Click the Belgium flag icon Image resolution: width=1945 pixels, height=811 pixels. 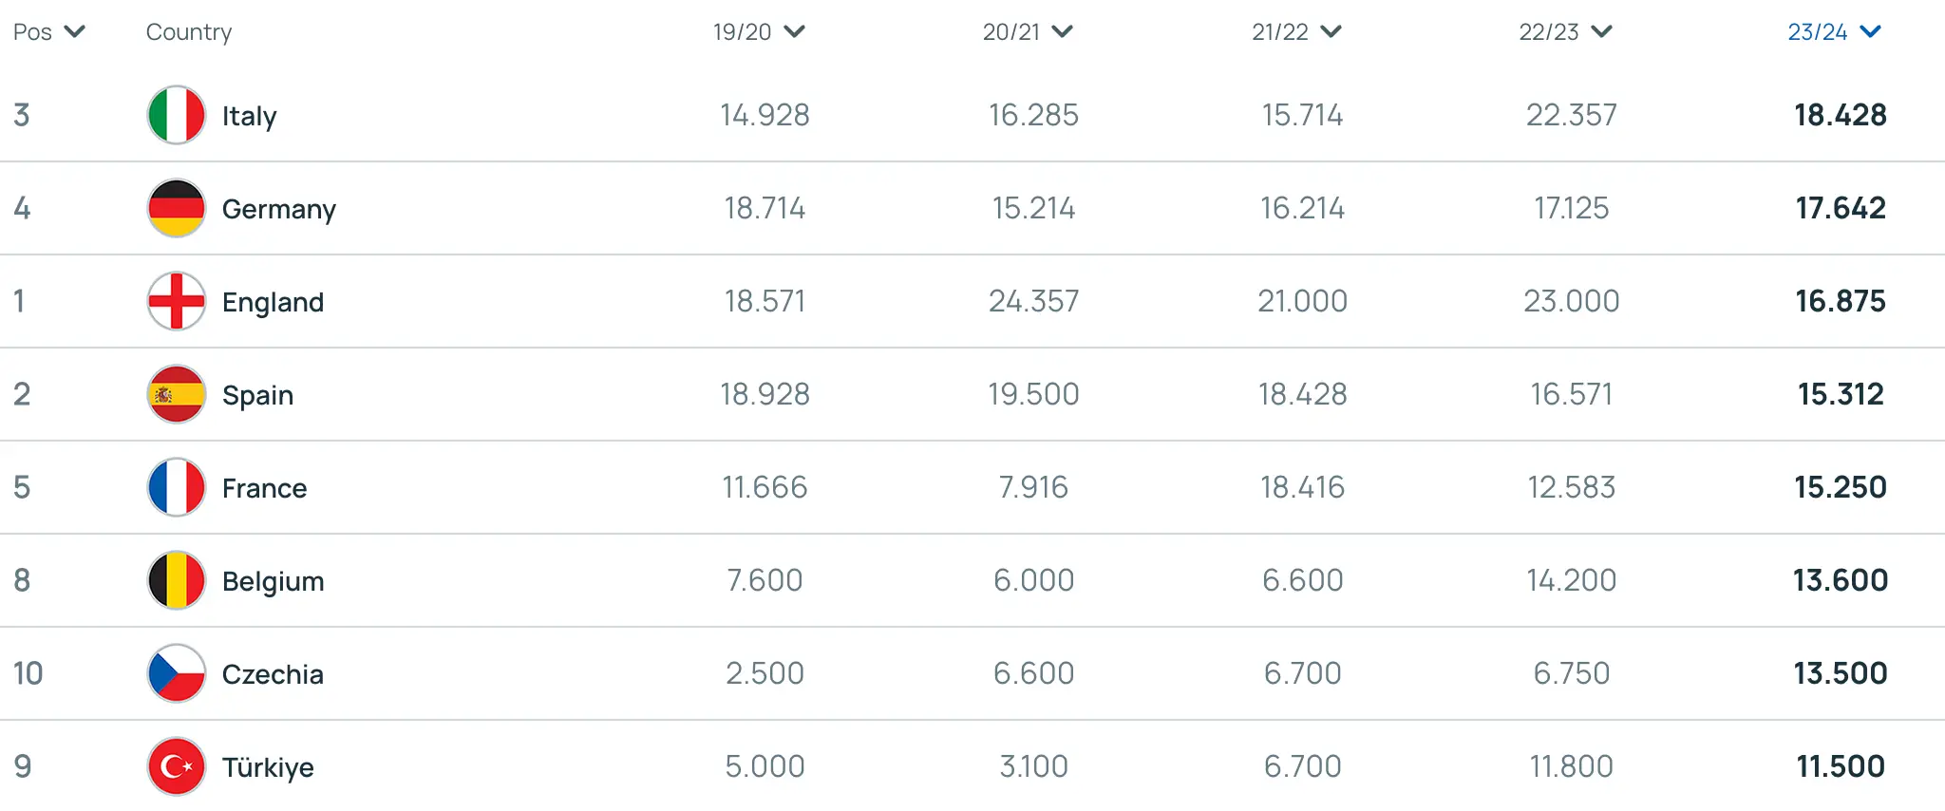point(176,580)
